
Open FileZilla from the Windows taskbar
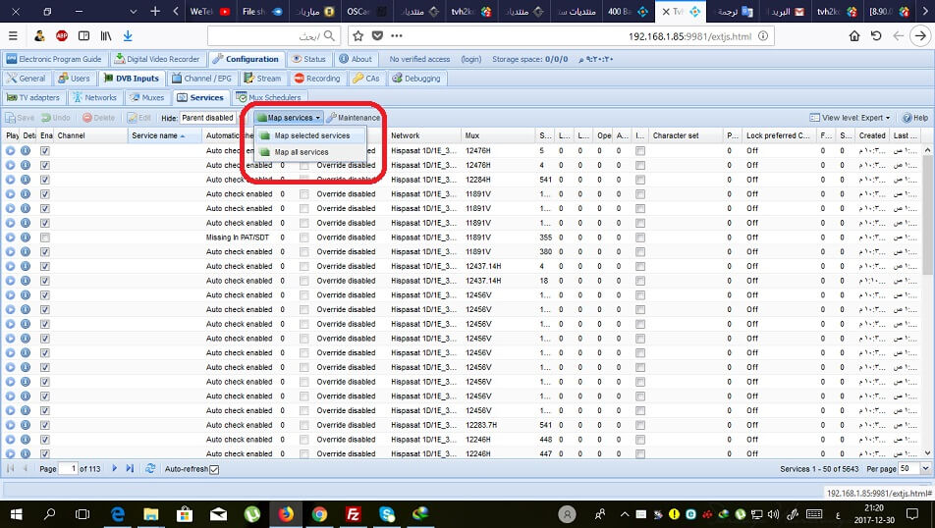(x=353, y=513)
